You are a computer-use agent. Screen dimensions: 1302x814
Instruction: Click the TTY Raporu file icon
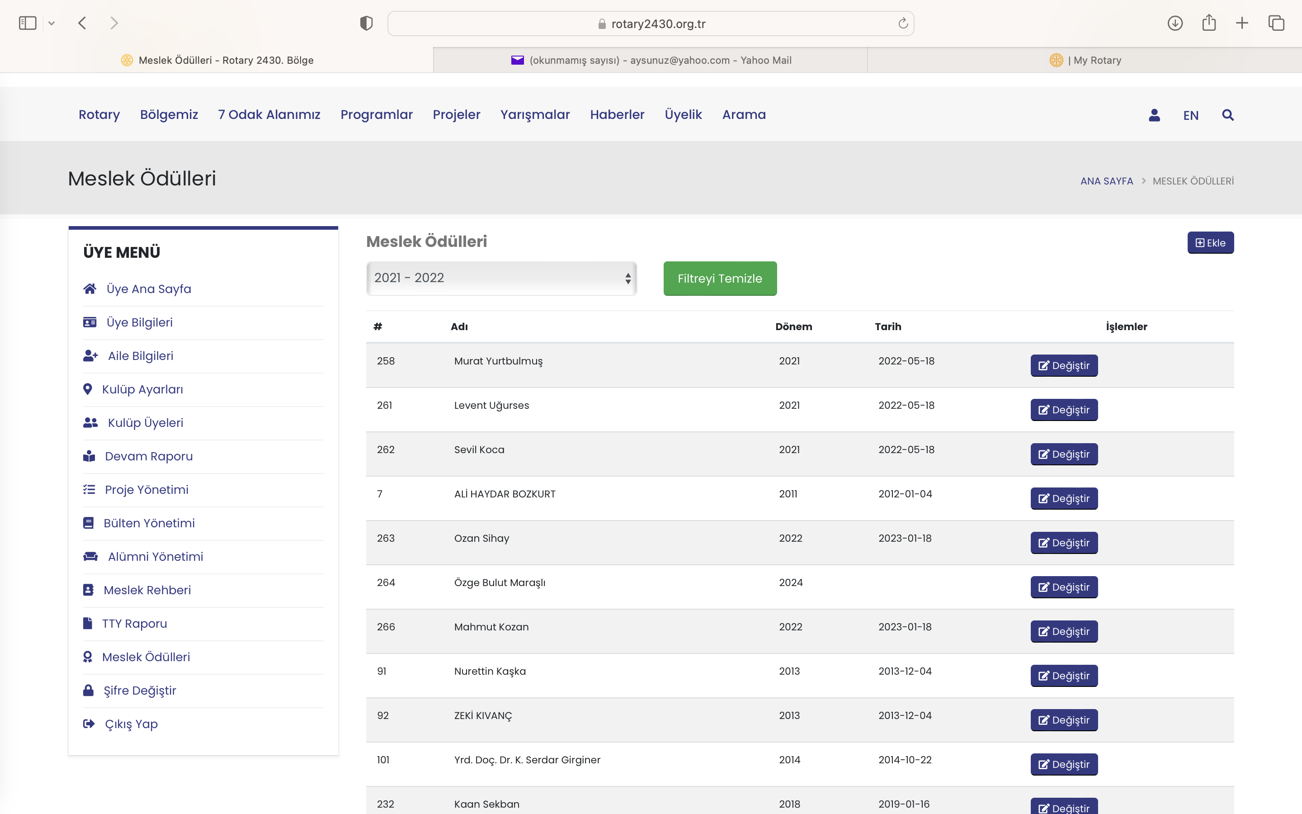click(88, 624)
